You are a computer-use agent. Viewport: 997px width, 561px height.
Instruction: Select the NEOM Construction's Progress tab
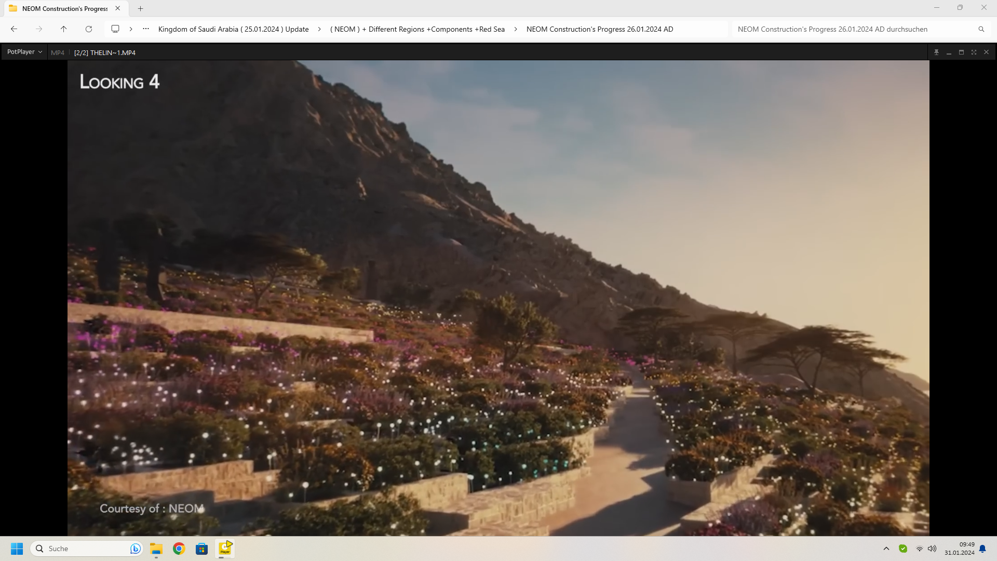pos(65,8)
